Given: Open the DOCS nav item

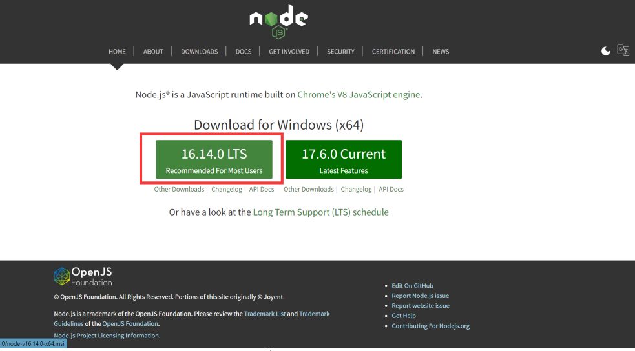Looking at the screenshot, I should [244, 52].
